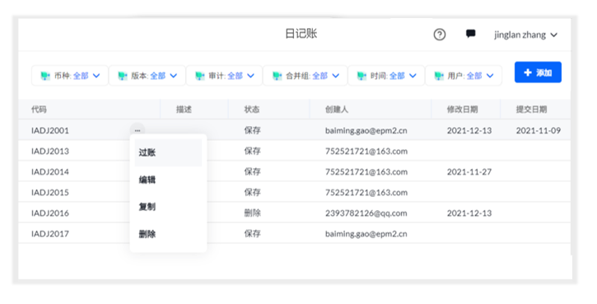Click the 审计 filter icon

pyautogui.click(x=200, y=76)
